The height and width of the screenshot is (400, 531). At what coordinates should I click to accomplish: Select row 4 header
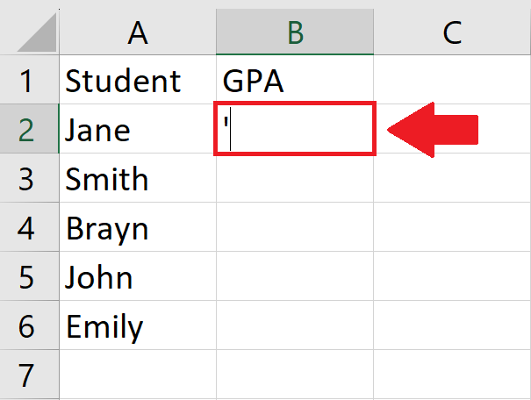(x=30, y=226)
